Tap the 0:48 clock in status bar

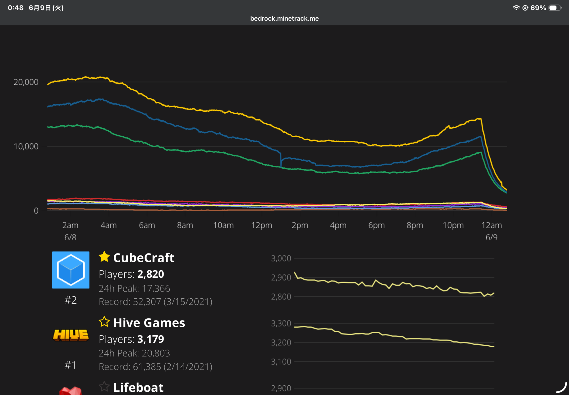click(x=16, y=8)
